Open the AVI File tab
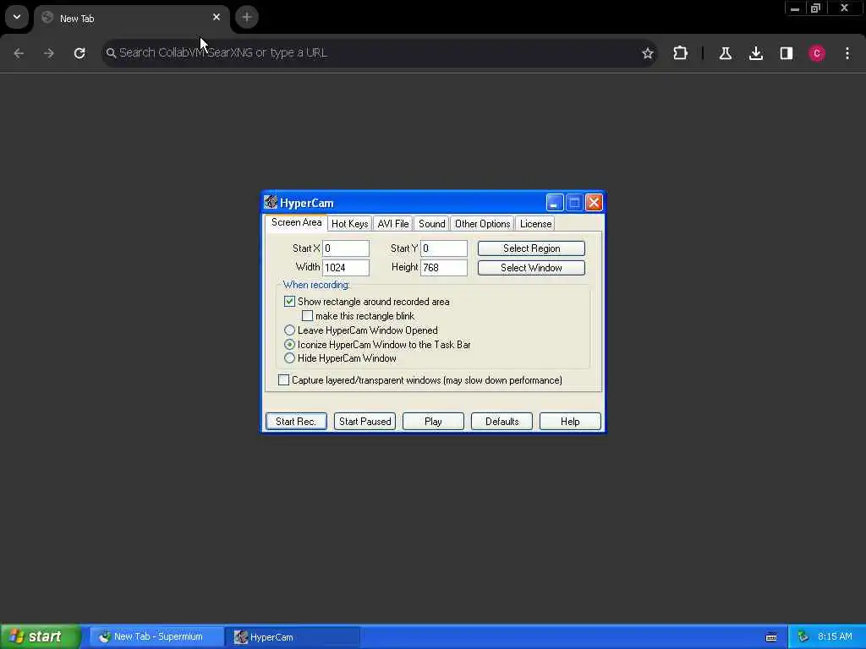Image resolution: width=866 pixels, height=649 pixels. [x=392, y=223]
